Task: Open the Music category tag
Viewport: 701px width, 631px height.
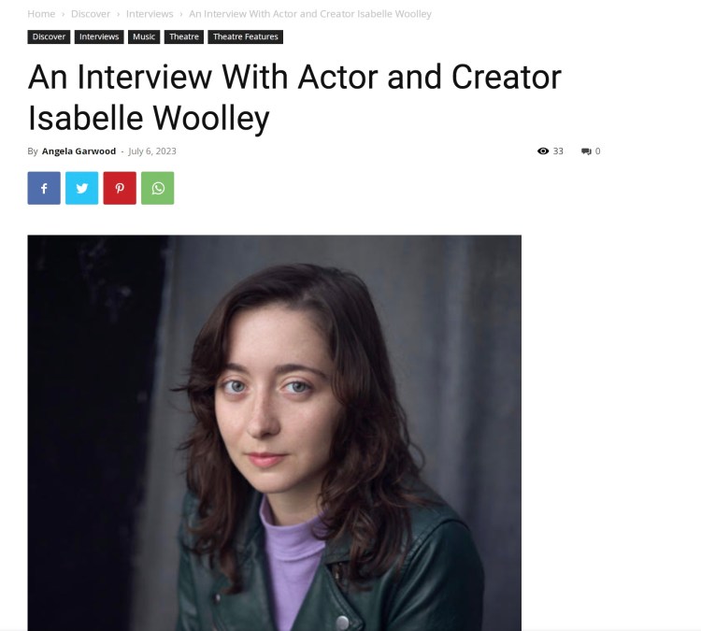Action: tap(144, 36)
